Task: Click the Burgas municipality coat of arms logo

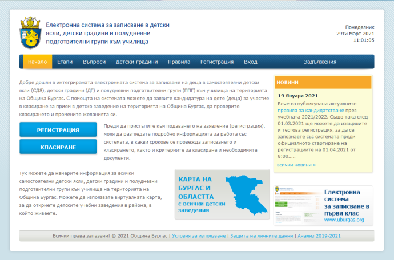Action: pos(30,31)
